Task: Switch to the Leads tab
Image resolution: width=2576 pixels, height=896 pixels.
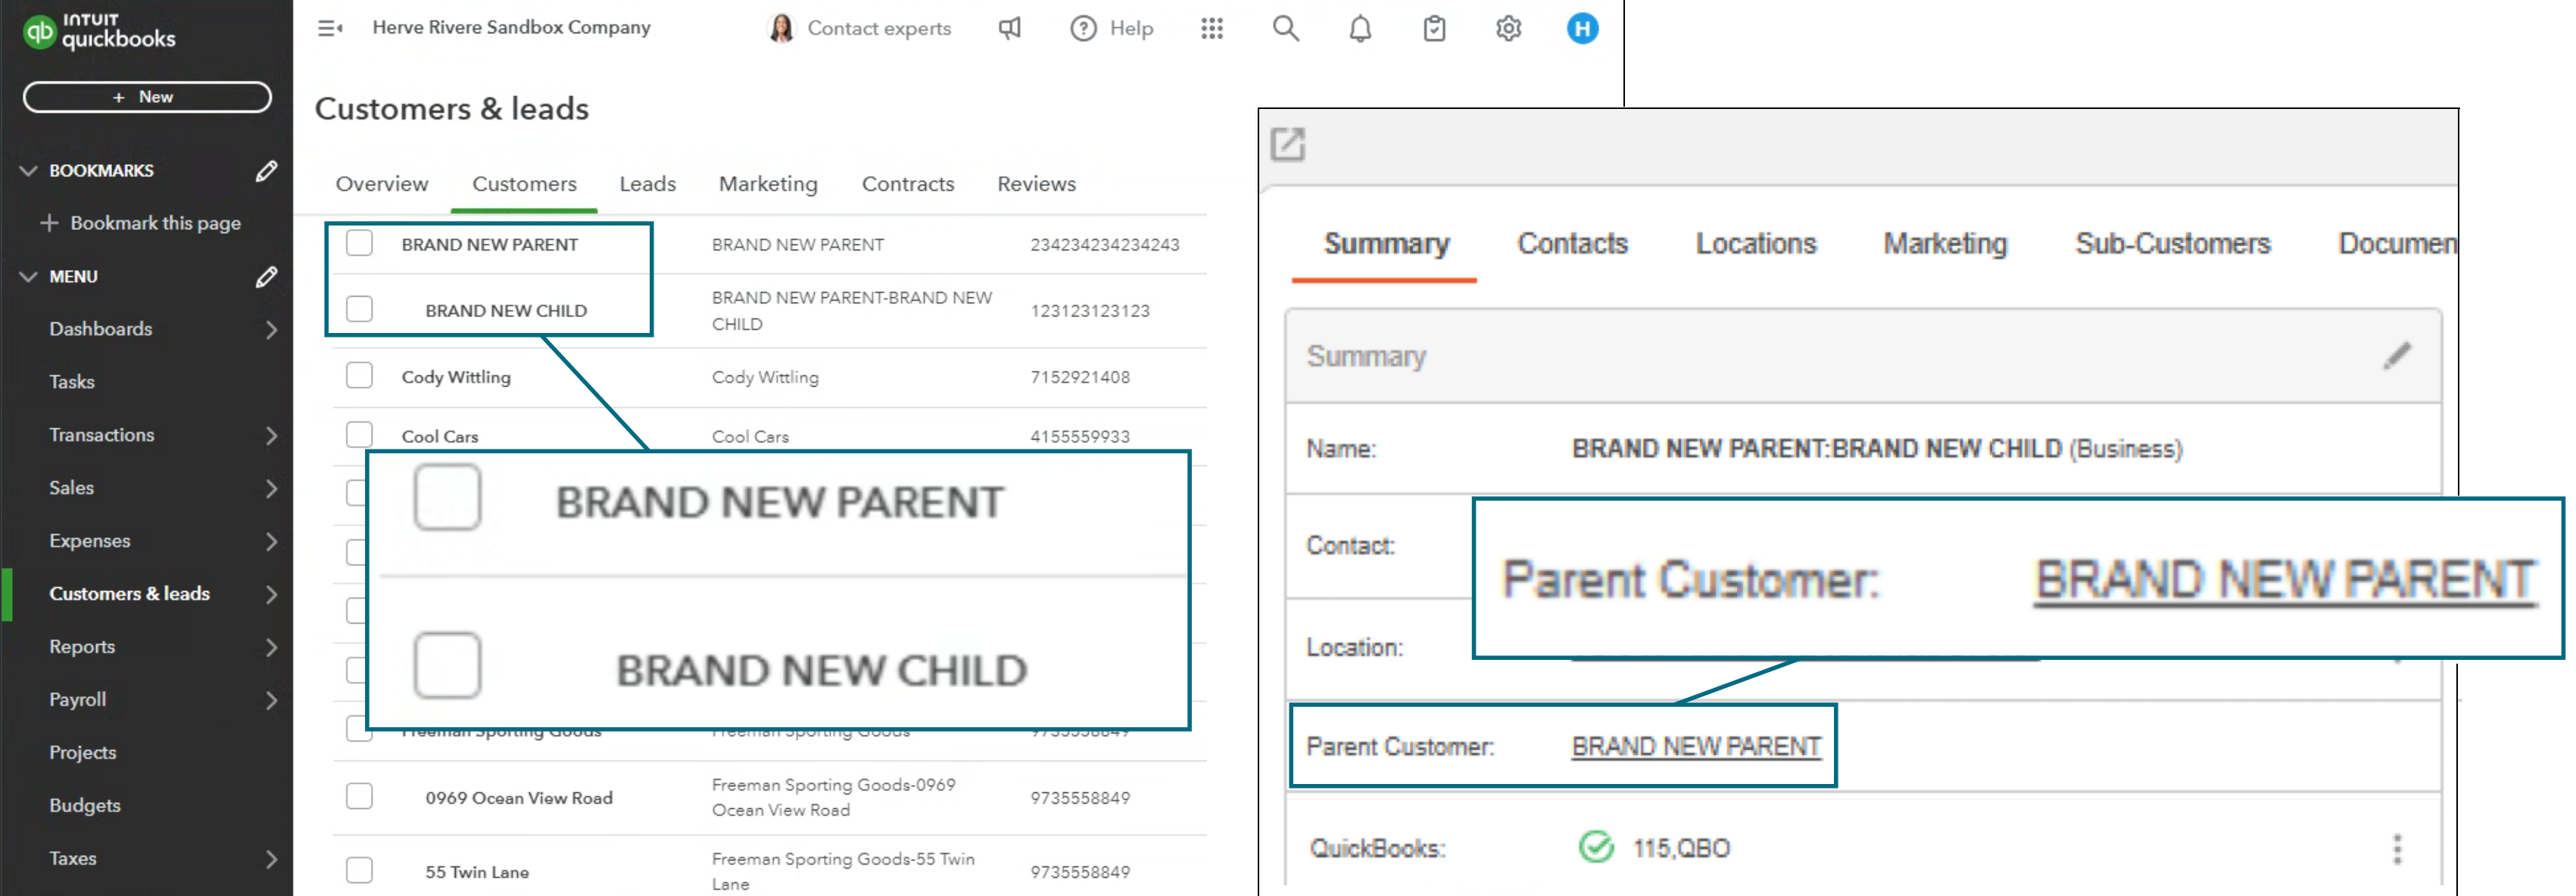Action: tap(647, 184)
